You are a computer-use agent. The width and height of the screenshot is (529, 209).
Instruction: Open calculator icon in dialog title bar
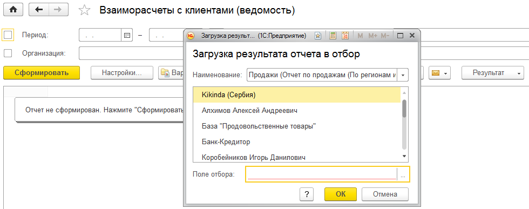[x=333, y=36]
